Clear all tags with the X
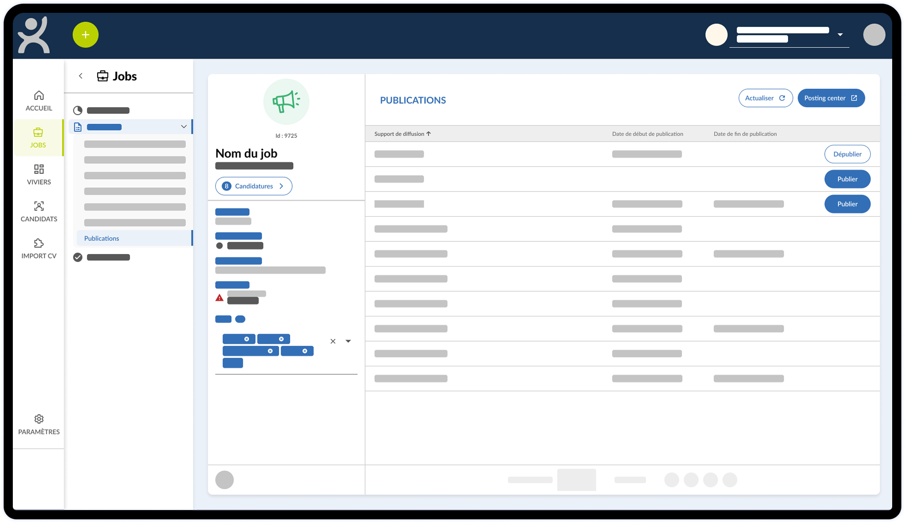Viewport: 905px width, 523px height. pos(333,341)
